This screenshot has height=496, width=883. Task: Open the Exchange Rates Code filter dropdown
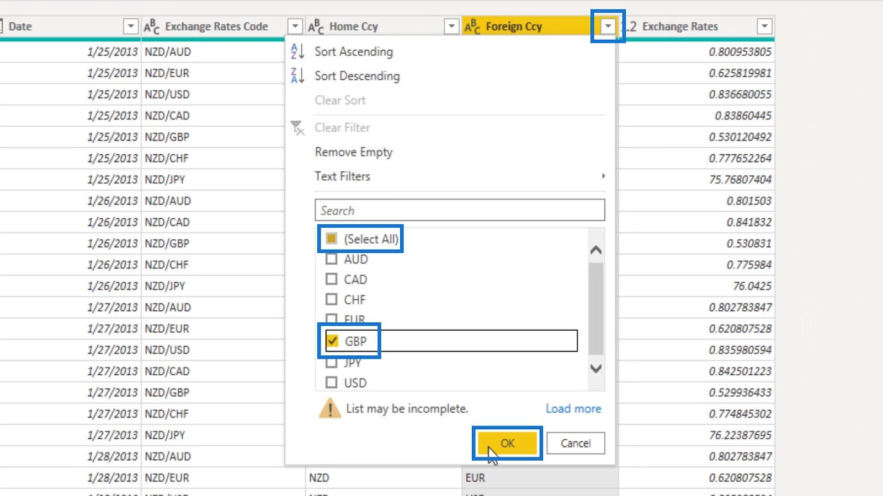(295, 26)
